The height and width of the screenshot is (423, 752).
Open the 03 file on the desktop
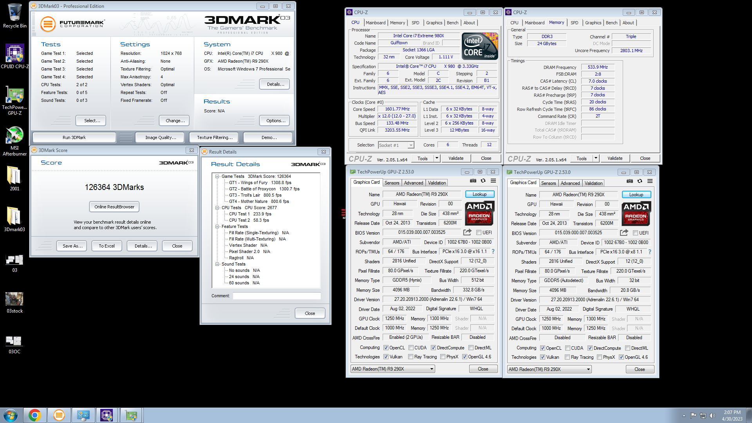[x=14, y=263]
